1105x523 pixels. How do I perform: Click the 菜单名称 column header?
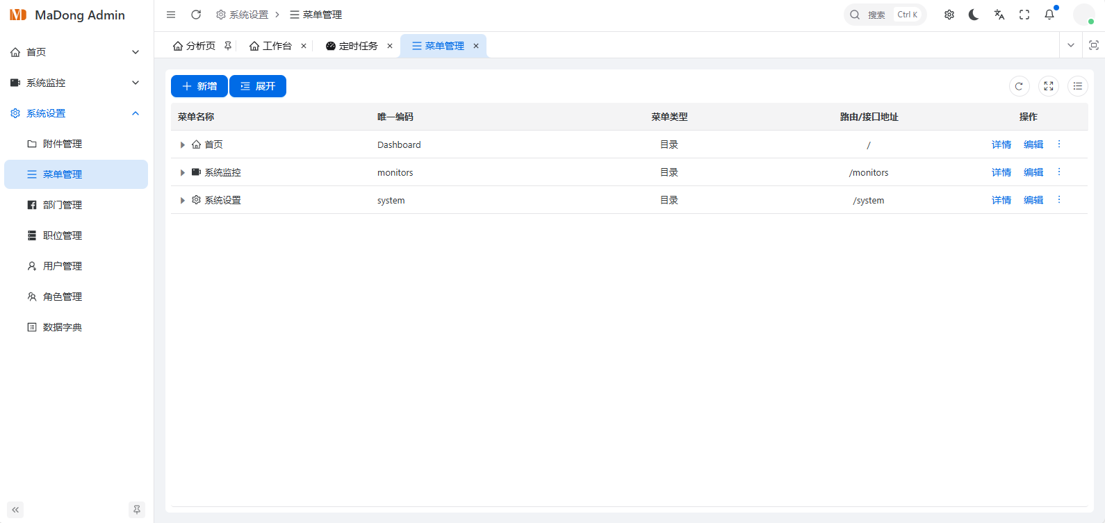click(196, 117)
